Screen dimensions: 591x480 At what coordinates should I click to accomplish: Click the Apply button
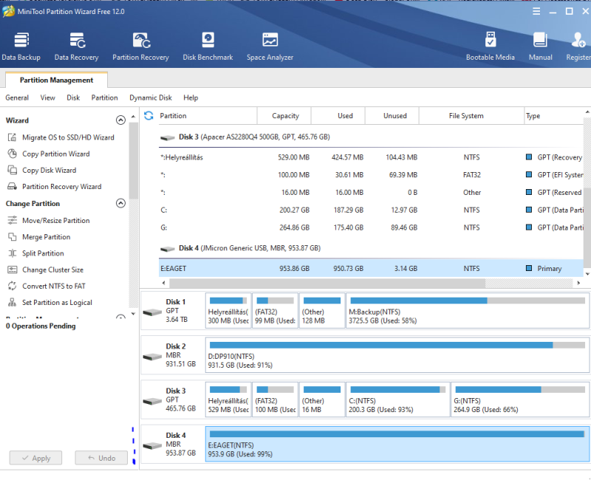35,458
